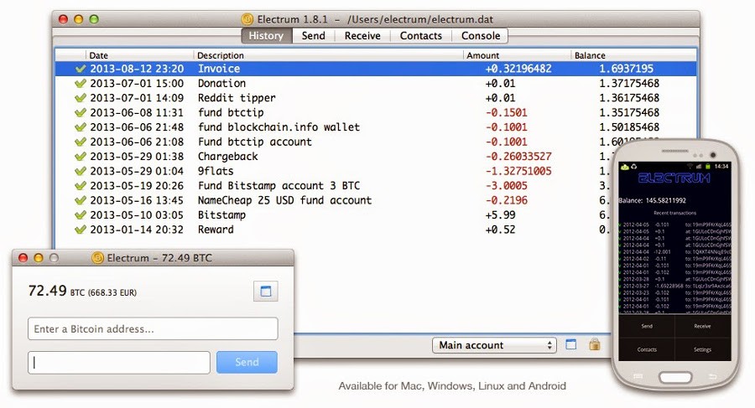Focus the Enter a Bitcoin address field

(153, 328)
